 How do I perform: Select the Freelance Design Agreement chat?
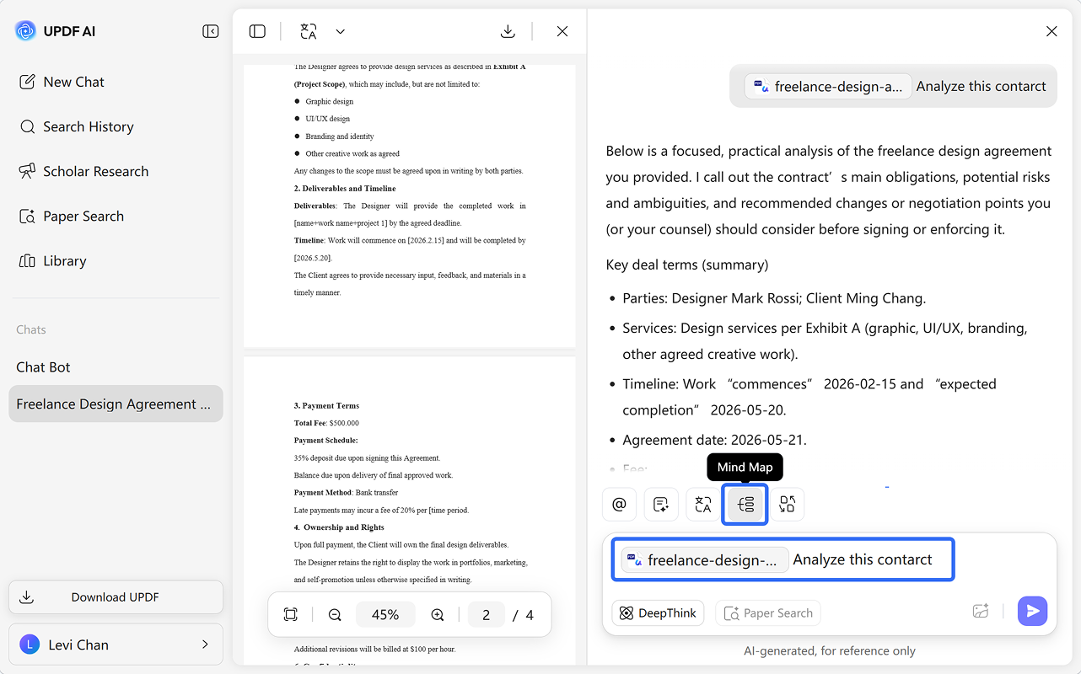pos(116,404)
